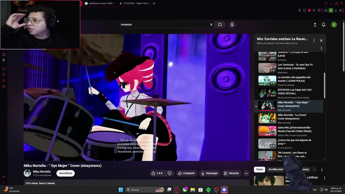
Task: Switch to the audifonos corsair hs80 tab
Action: point(99,3)
